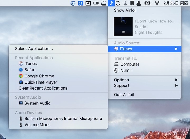190x139 pixels.
Task: Toggle transmitting to Computer
Action: (x=130, y=64)
